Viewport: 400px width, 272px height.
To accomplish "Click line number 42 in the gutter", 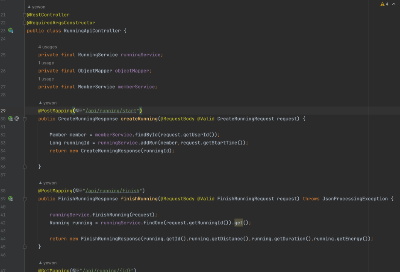I will 3,223.
